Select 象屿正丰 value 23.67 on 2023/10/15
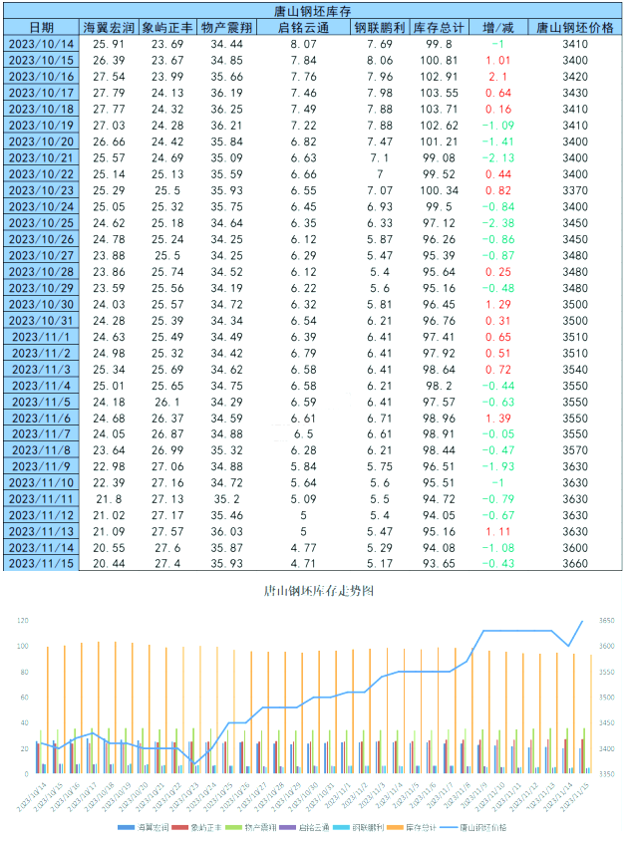The image size is (629, 847). point(167,60)
